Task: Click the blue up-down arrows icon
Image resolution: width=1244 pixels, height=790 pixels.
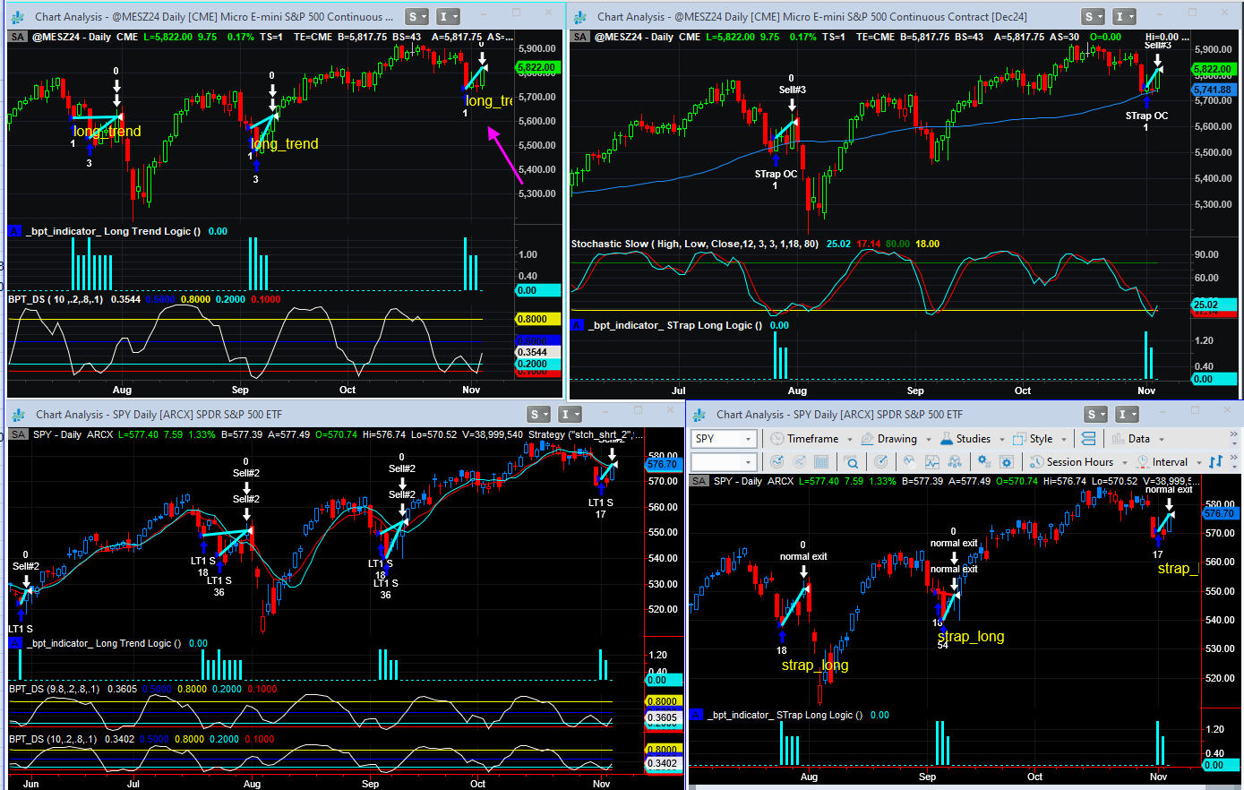Action: pyautogui.click(x=1215, y=462)
